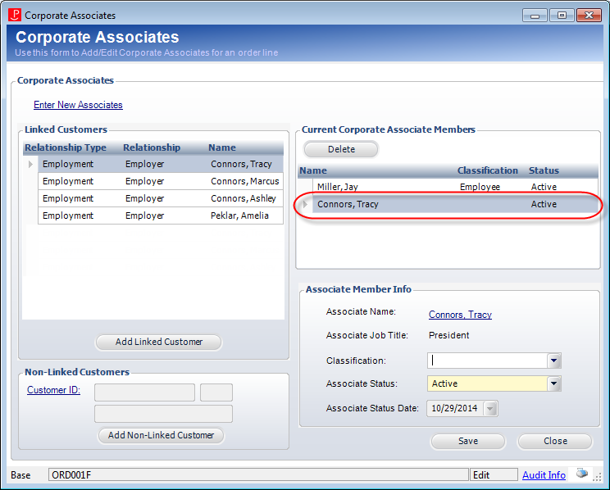Sort by the Relationship Type column header
This screenshot has width=610, height=490.
tap(66, 147)
